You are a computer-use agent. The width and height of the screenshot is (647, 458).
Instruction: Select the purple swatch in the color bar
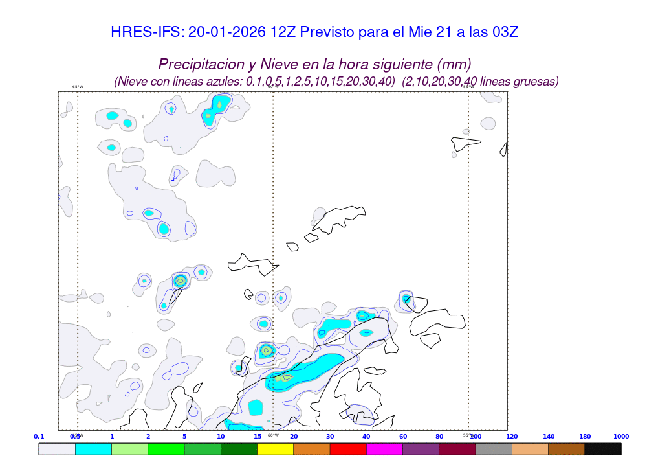421,448
